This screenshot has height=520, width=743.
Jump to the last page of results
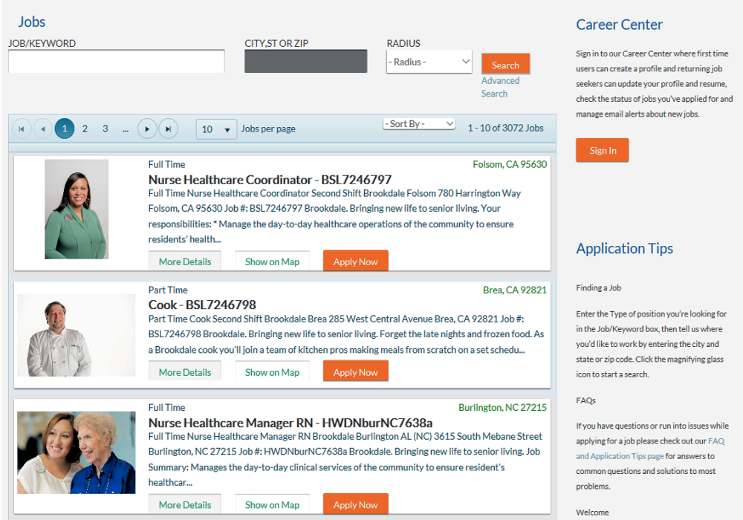[169, 128]
